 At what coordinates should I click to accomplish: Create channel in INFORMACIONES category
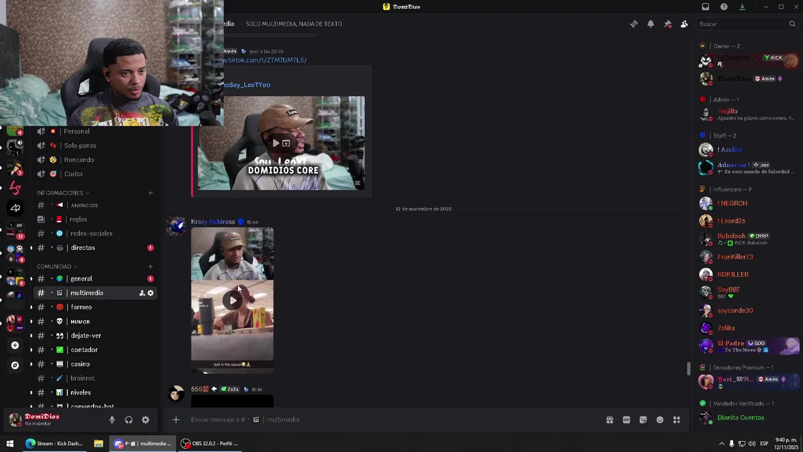(151, 193)
